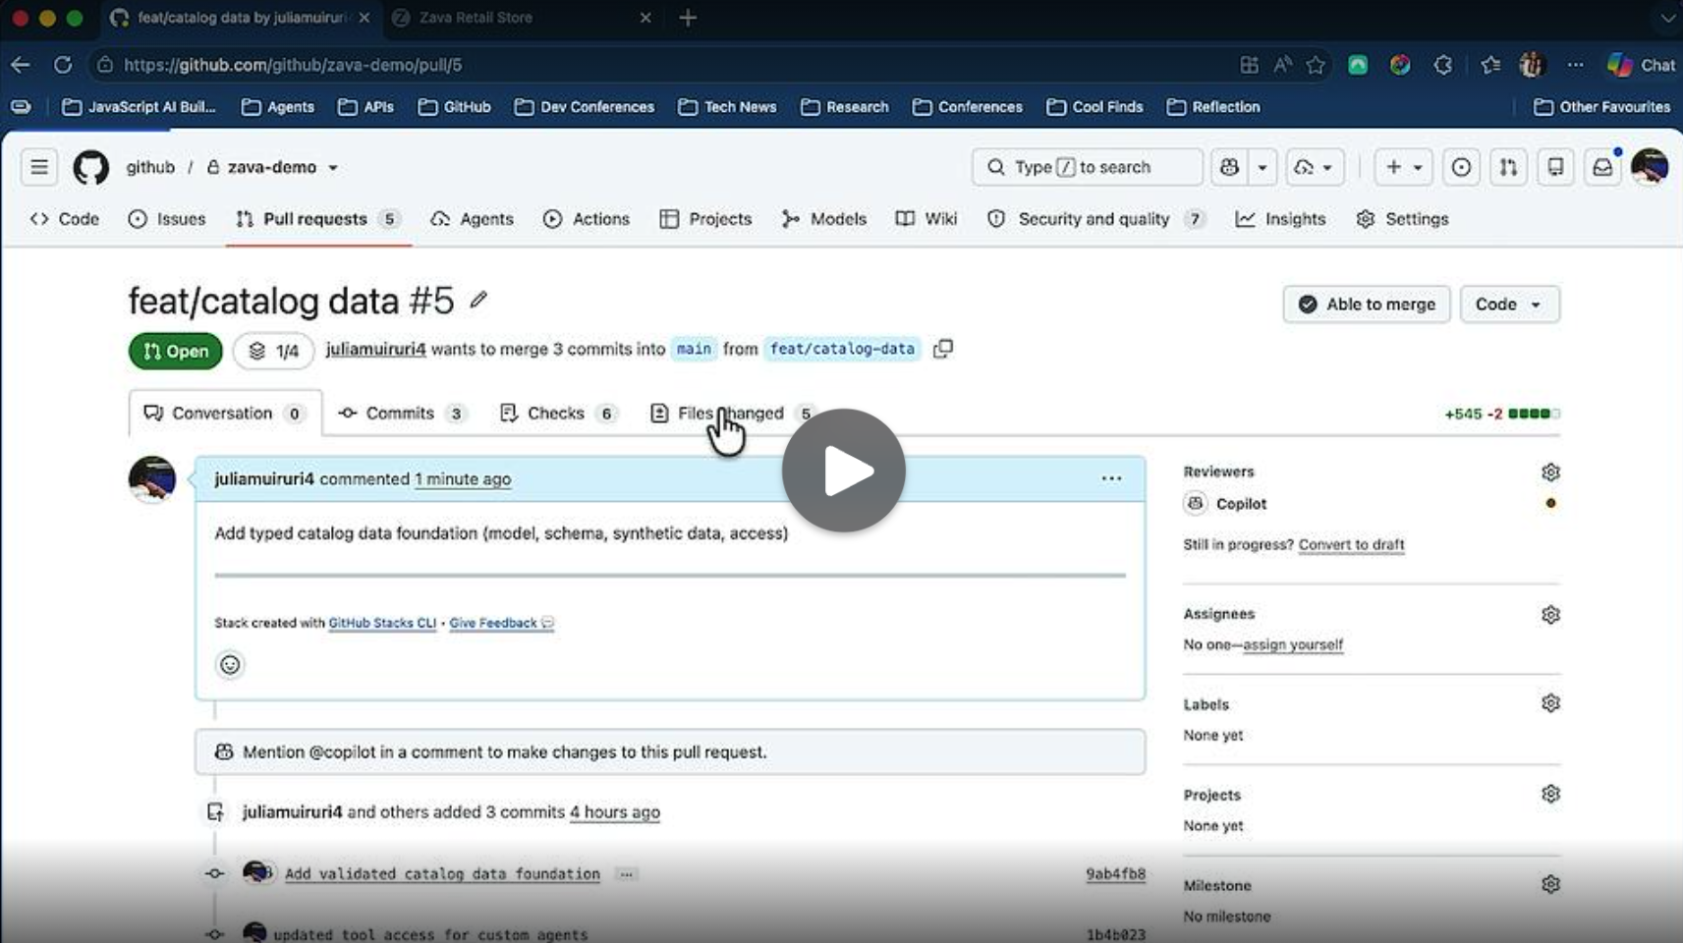Switch to the Commits tab
This screenshot has width=1683, height=943.
click(403, 414)
